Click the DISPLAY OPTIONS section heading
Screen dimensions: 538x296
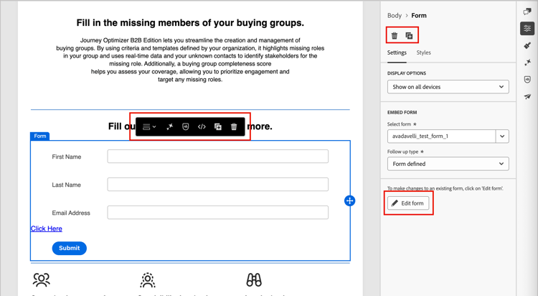407,73
